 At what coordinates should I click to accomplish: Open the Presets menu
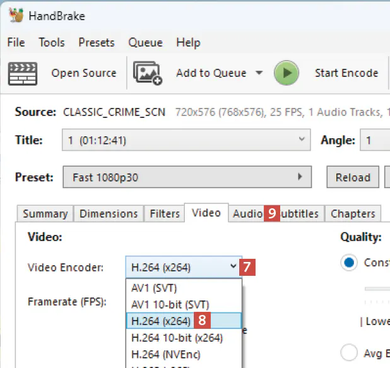(x=97, y=42)
